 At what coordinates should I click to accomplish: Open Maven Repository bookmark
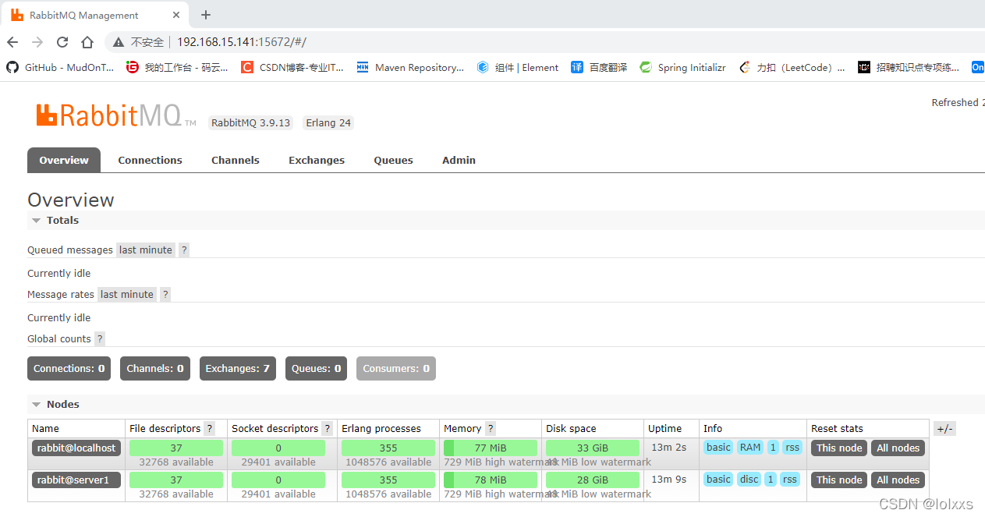410,68
